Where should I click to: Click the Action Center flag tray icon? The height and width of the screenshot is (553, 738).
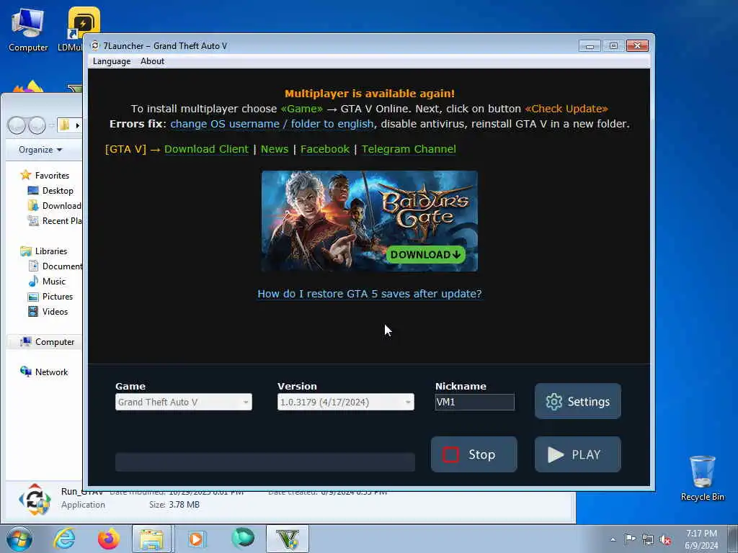[x=630, y=539]
